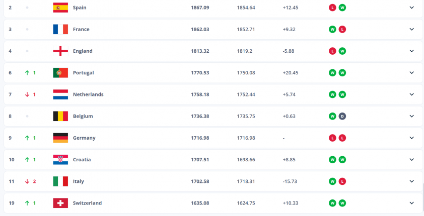Click Croatia's total points 1707.51
Viewport: 424px width, 216px height.
(x=200, y=160)
